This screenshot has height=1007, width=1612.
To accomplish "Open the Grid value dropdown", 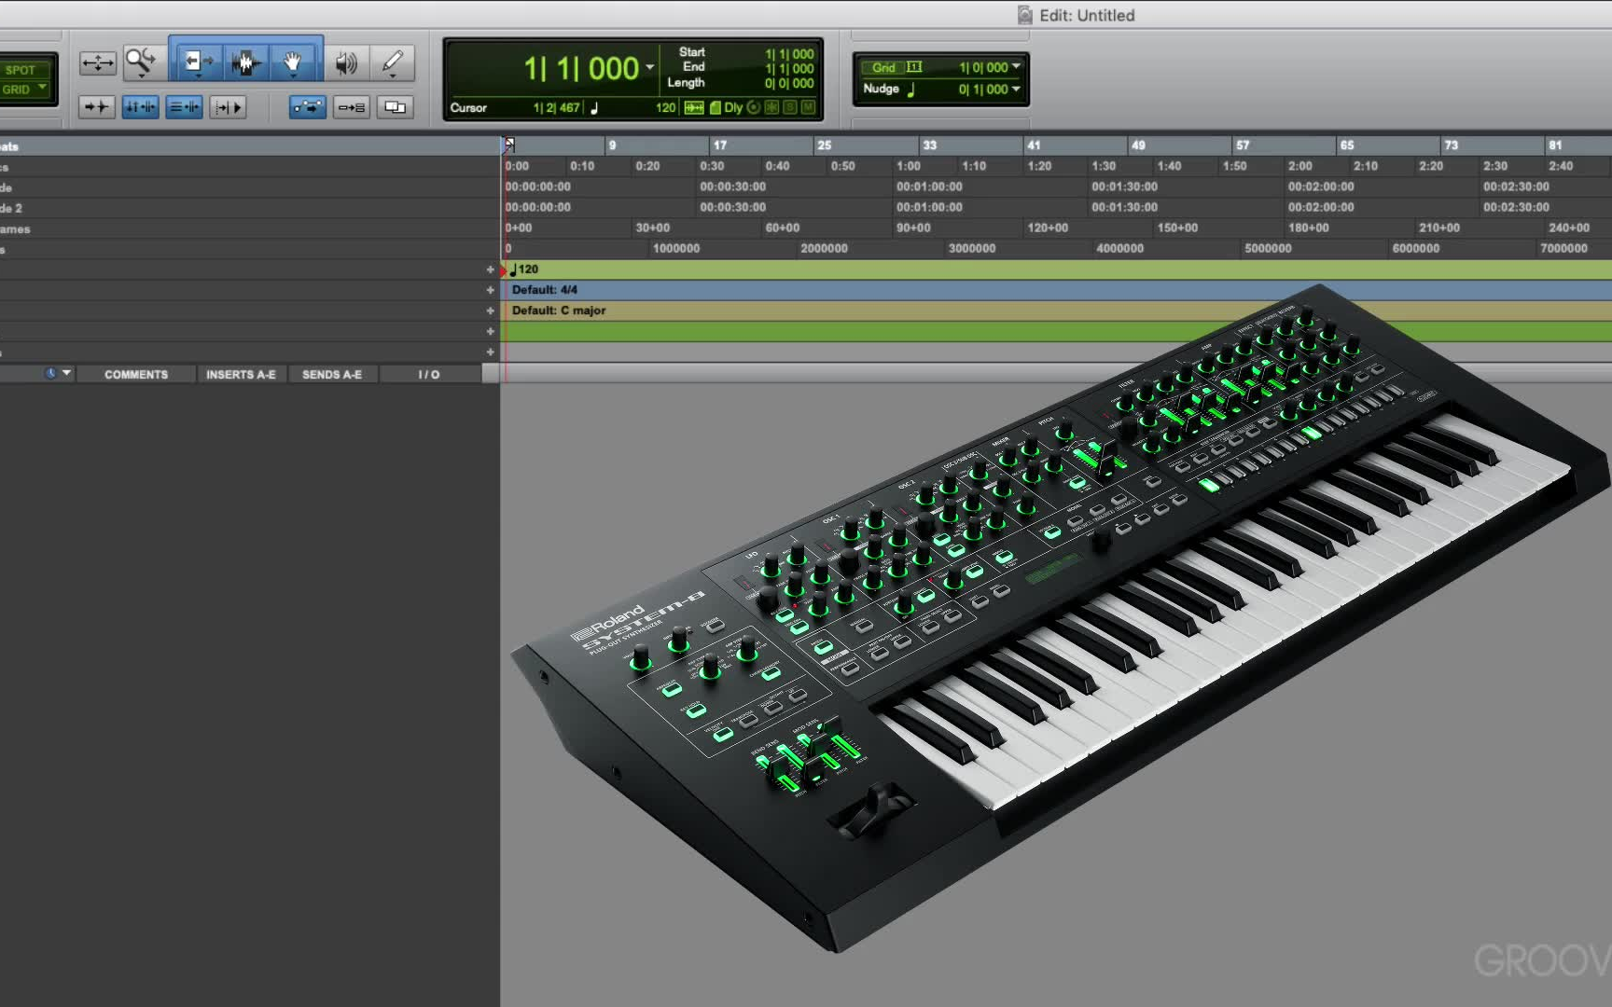I will click(x=1016, y=67).
